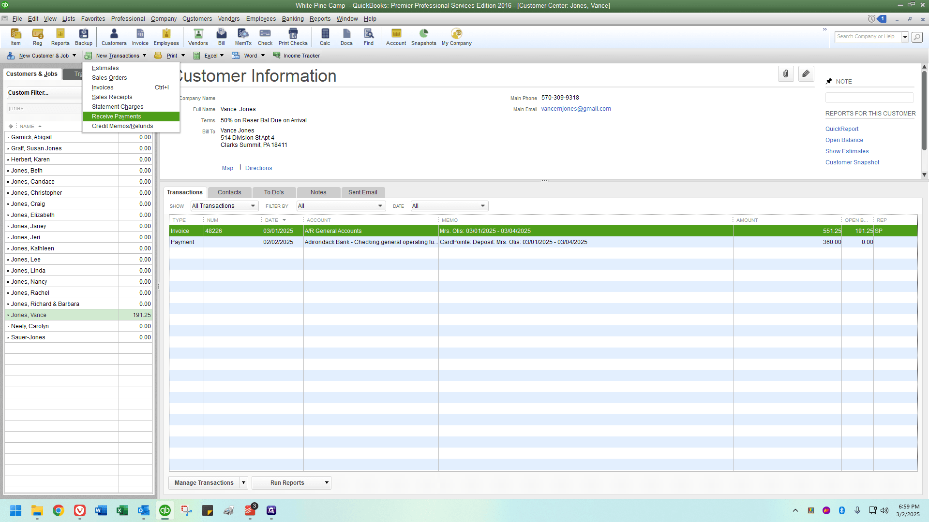Expand the Manage Transactions dropdown arrow
This screenshot has height=522, width=929.
point(244,483)
